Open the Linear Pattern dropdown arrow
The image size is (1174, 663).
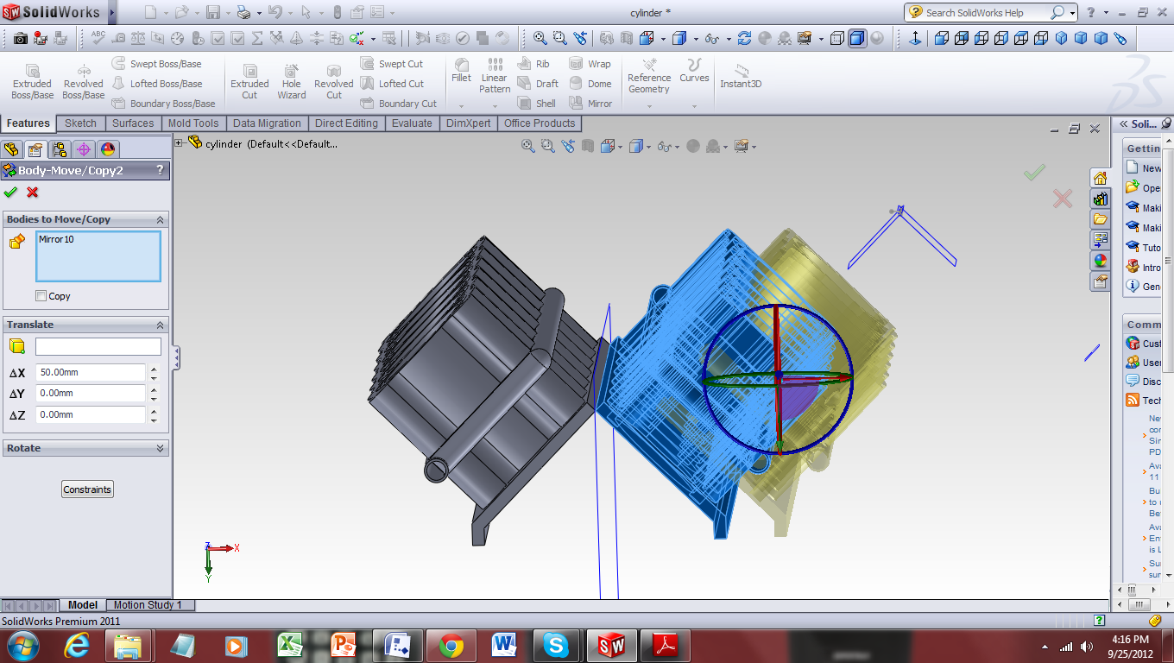pos(495,106)
